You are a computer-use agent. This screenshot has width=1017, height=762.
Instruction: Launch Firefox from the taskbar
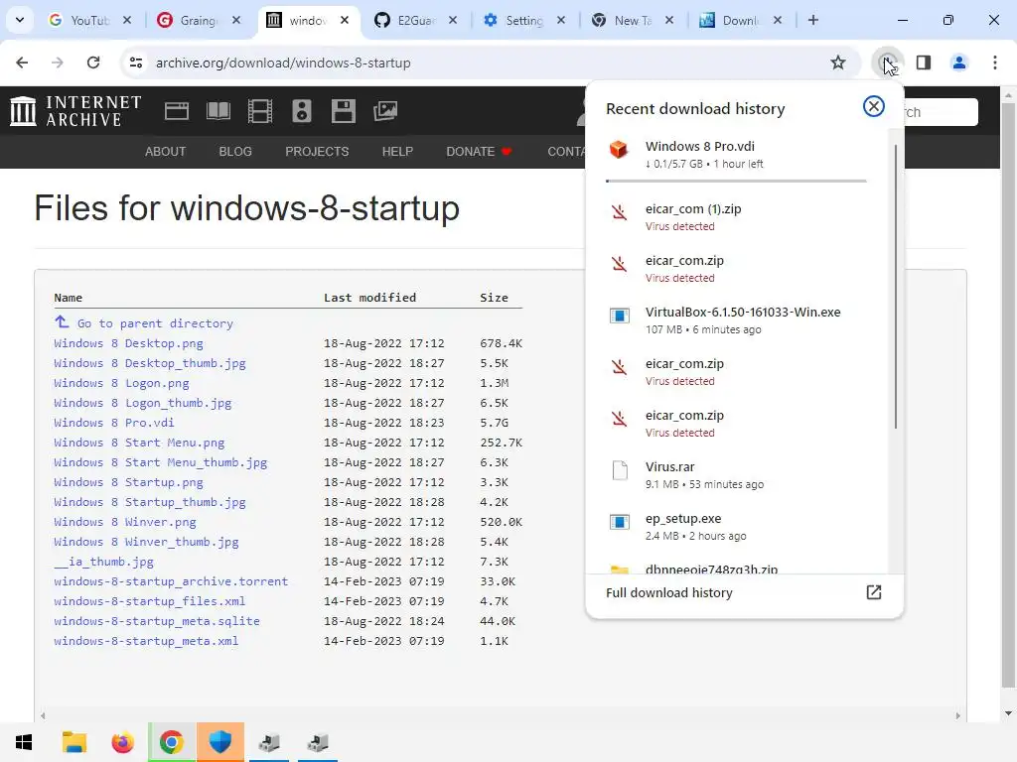click(x=122, y=742)
